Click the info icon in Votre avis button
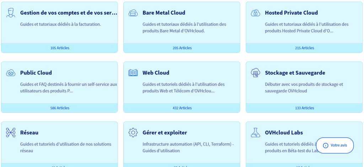Viewport: 364px width, 167px height. (x=326, y=145)
